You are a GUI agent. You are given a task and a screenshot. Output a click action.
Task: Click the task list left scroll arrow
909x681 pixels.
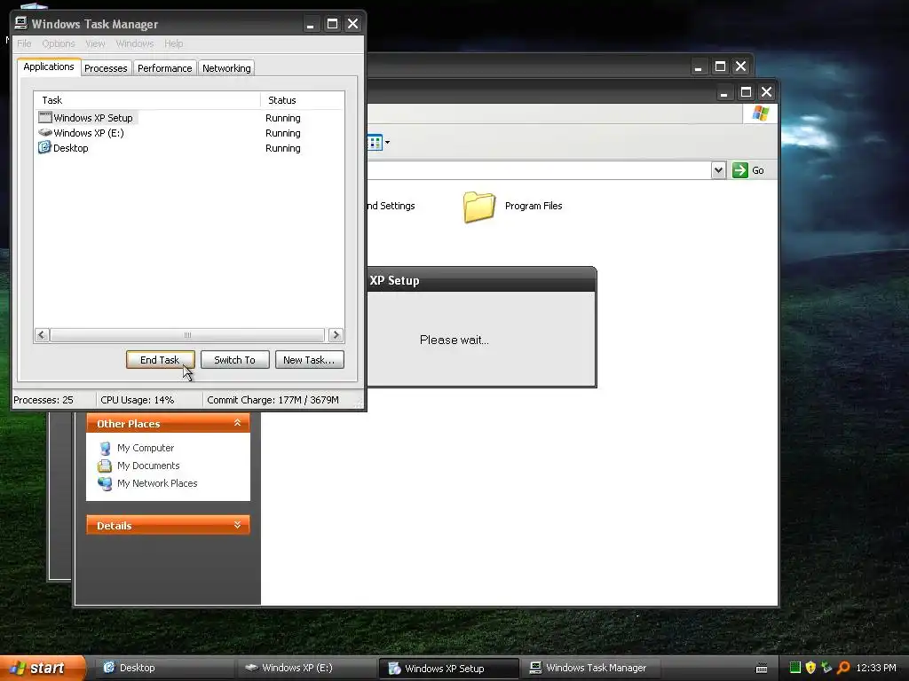click(42, 334)
